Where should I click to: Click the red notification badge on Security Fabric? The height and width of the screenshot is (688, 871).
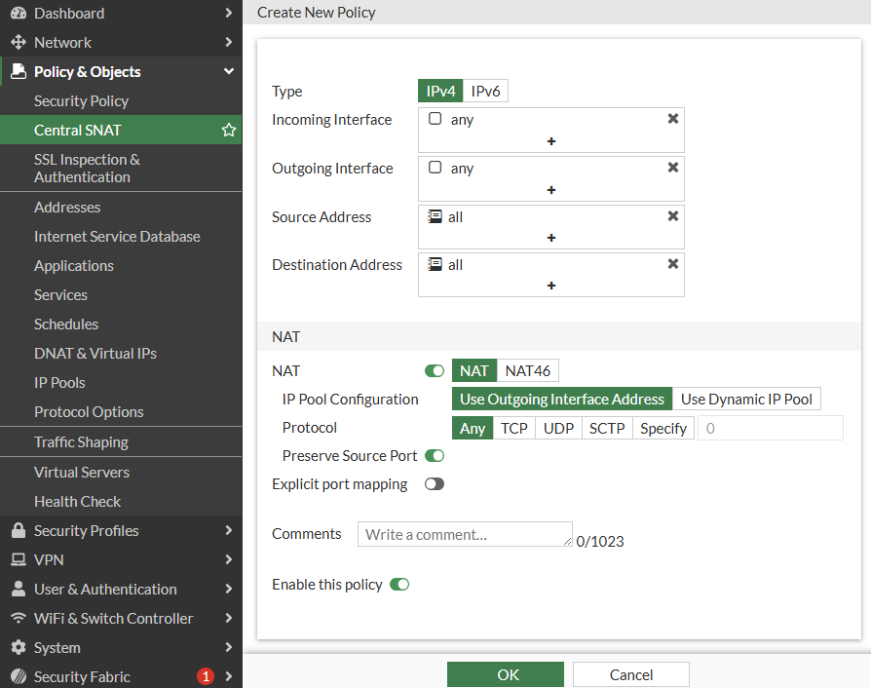206,676
